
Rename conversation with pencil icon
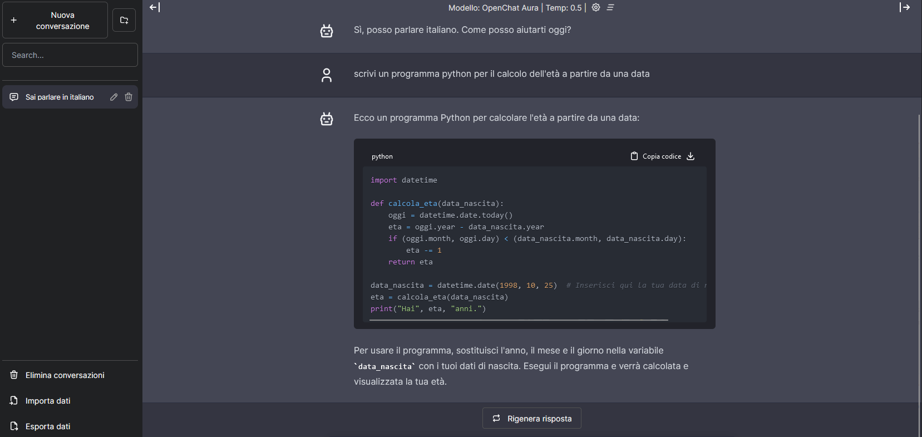point(114,97)
